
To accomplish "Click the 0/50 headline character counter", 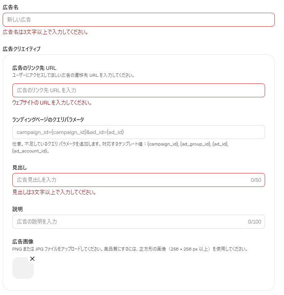I will [x=256, y=180].
